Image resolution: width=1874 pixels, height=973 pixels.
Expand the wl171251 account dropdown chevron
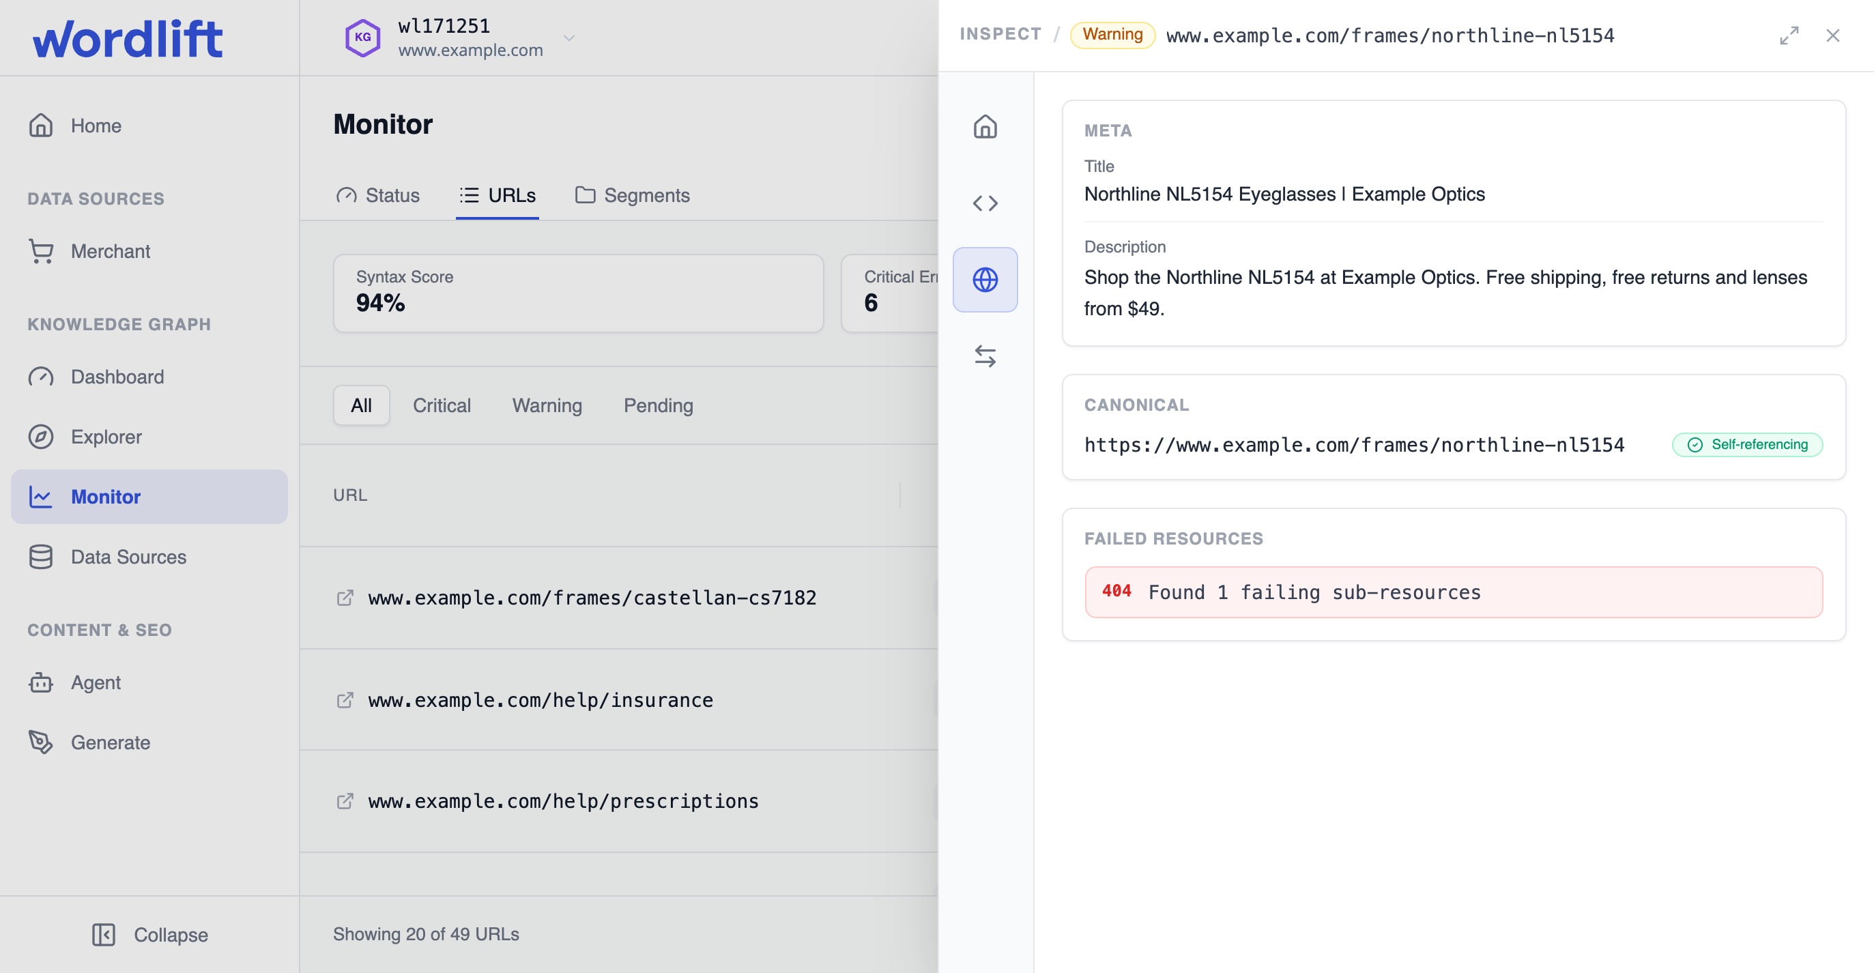(x=569, y=38)
